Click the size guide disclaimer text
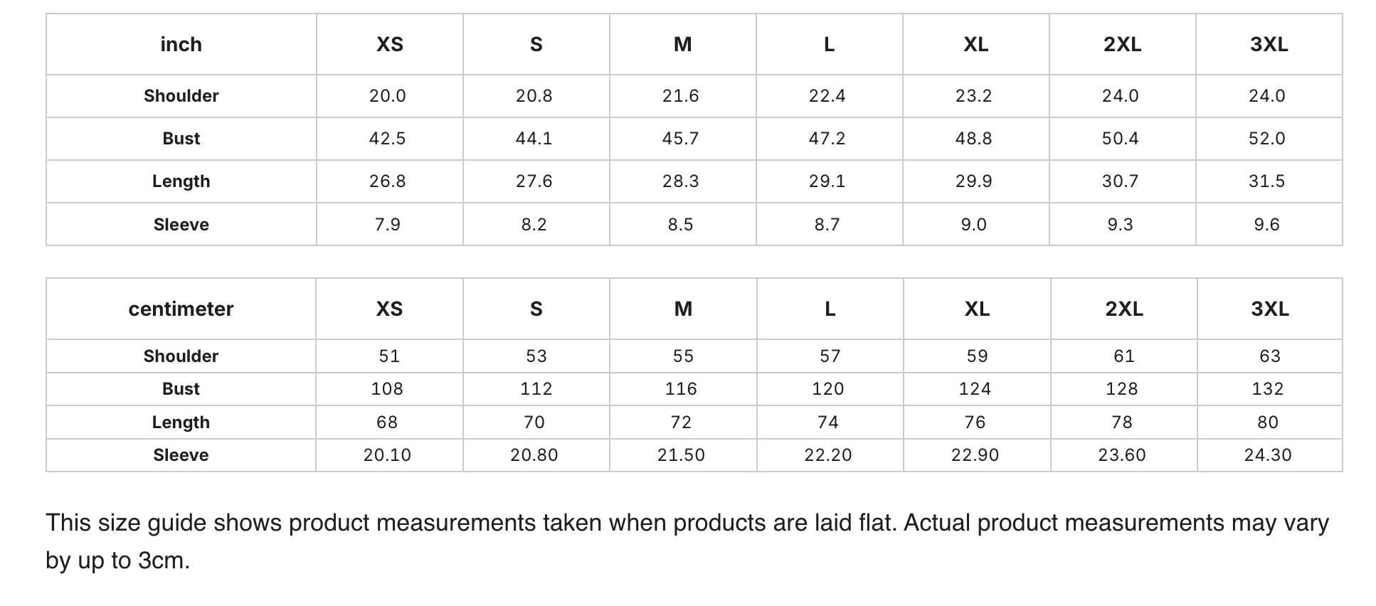Image resolution: width=1376 pixels, height=606 pixels. point(687,541)
